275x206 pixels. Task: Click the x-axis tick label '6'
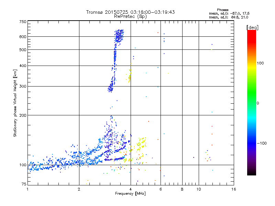pyautogui.click(x=161, y=189)
